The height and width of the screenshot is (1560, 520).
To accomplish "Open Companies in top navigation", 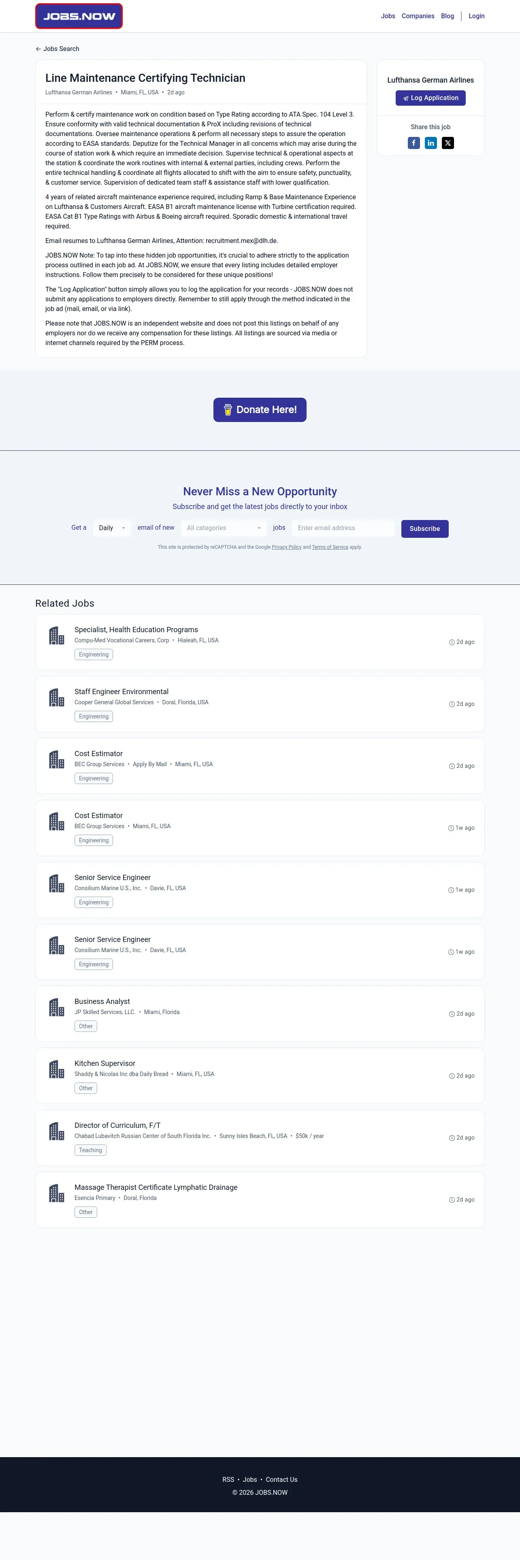I will [418, 16].
